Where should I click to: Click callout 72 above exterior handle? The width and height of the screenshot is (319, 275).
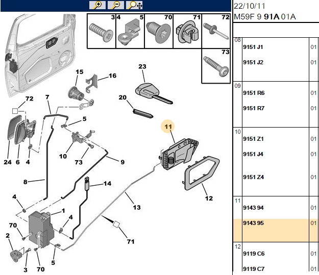(x=29, y=98)
